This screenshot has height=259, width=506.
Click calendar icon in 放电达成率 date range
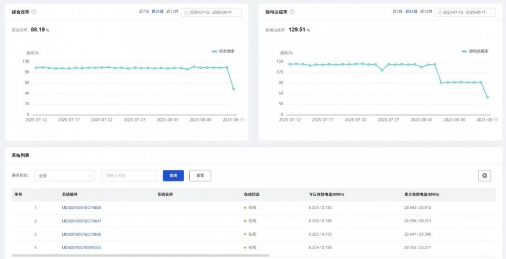pyautogui.click(x=440, y=12)
